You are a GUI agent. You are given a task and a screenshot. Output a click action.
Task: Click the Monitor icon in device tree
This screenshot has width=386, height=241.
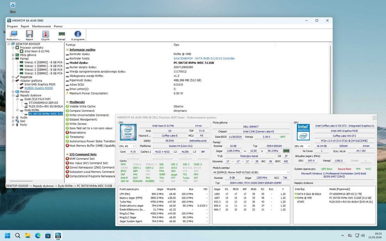[x=17, y=92]
